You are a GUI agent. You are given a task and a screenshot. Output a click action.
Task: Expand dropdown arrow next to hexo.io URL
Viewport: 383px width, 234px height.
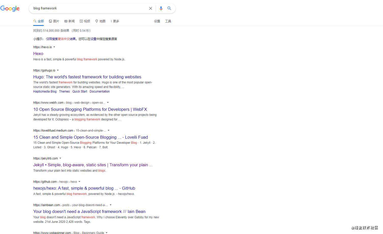(54, 47)
